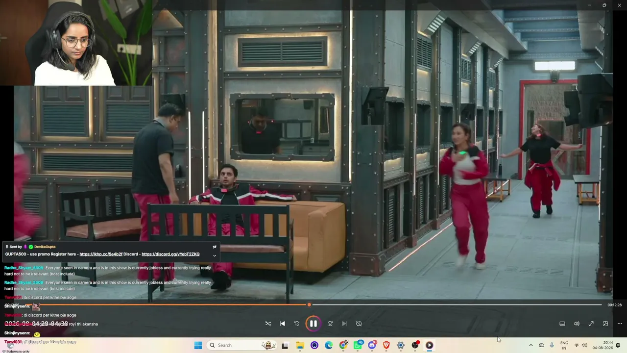
Task: Open the player volume control
Action: click(577, 324)
